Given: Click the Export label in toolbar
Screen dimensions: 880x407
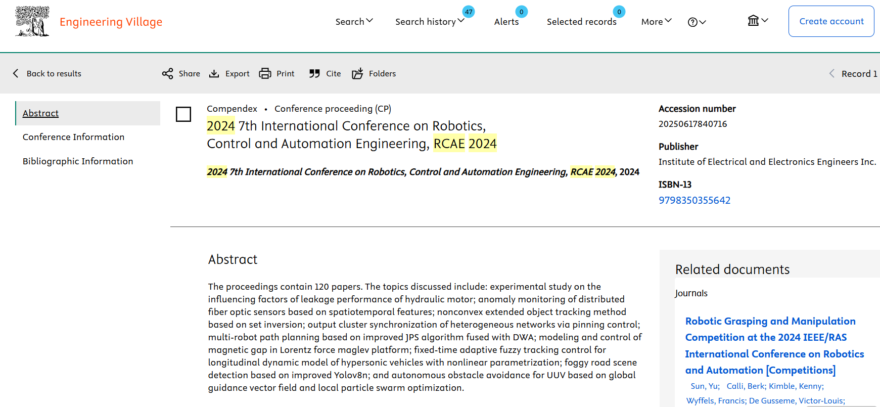Looking at the screenshot, I should pyautogui.click(x=238, y=74).
